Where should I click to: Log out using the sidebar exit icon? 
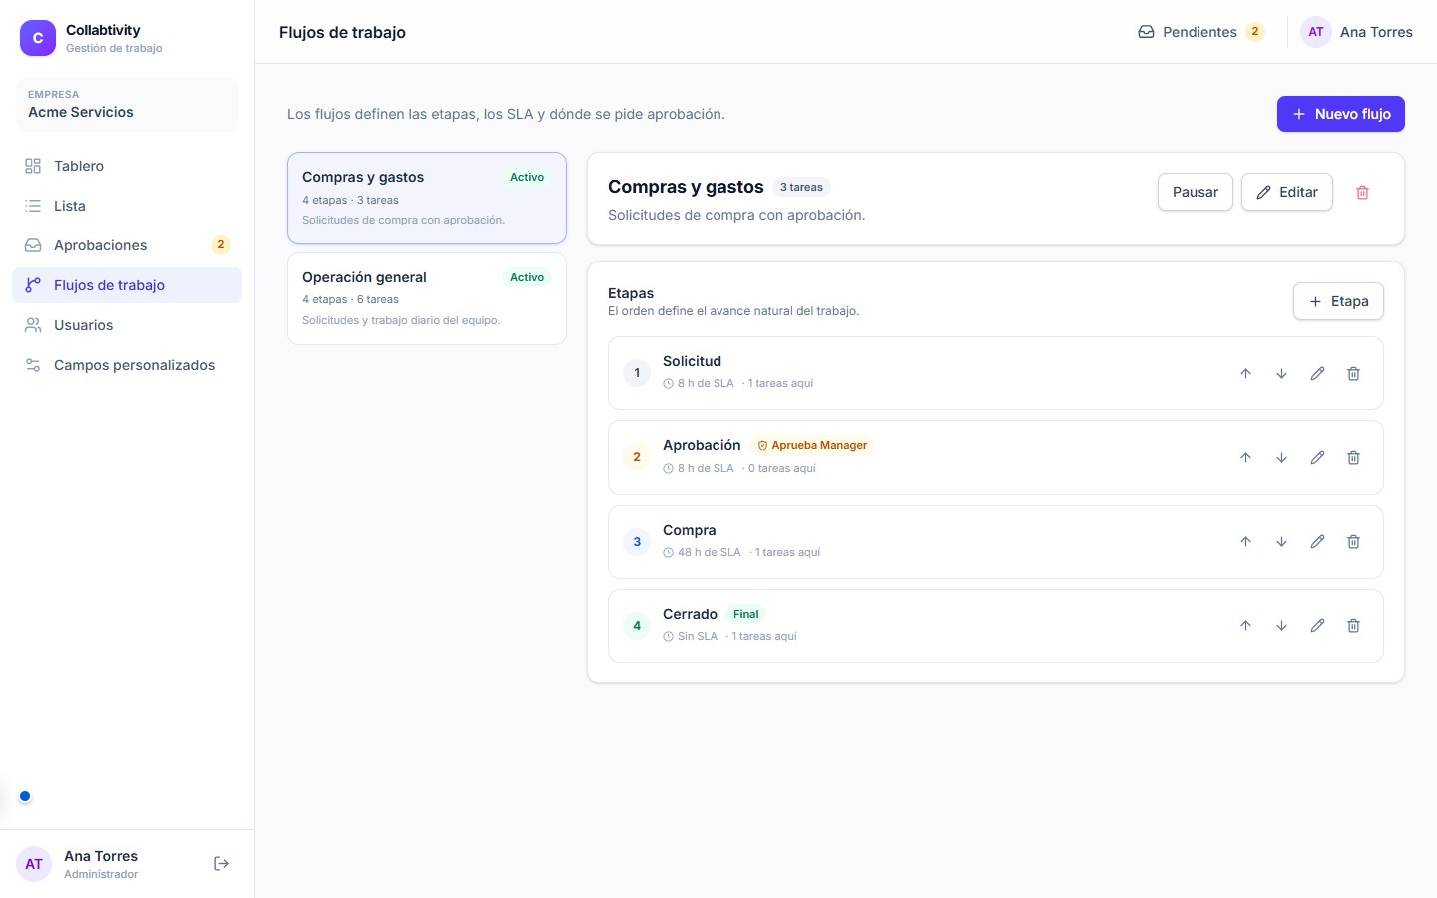[x=222, y=864]
